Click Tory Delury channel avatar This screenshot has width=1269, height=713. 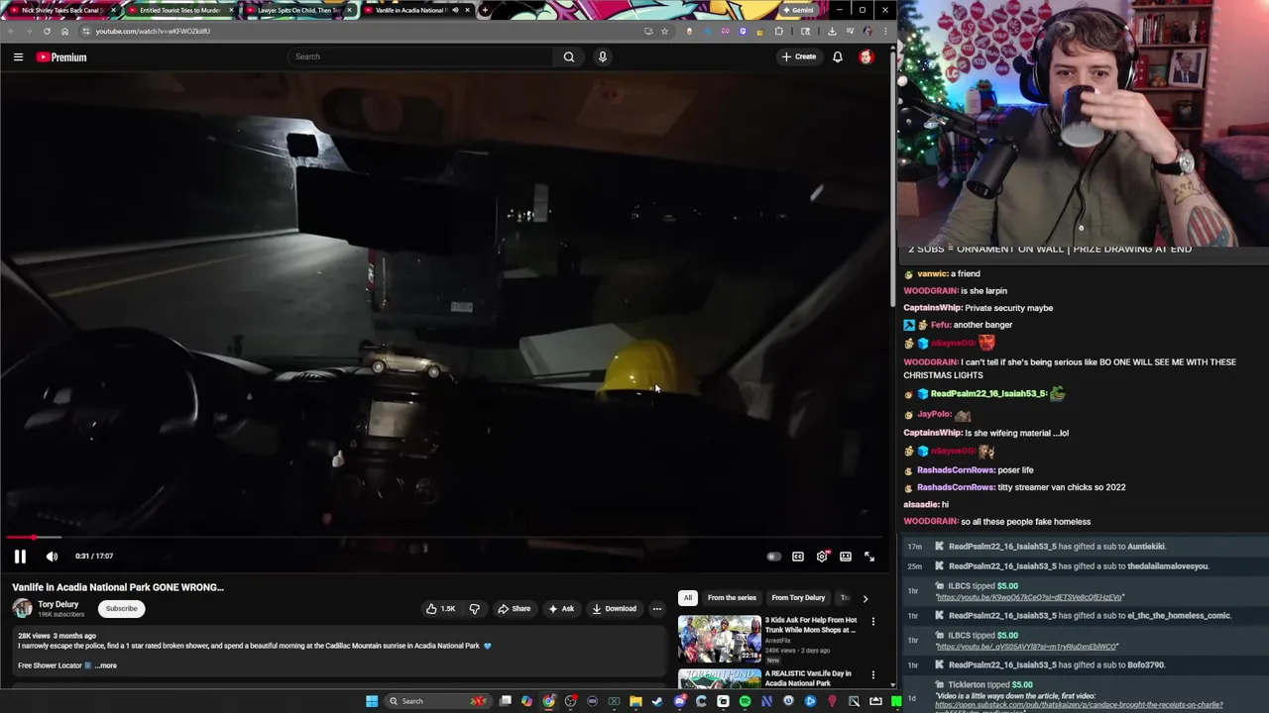(x=21, y=609)
